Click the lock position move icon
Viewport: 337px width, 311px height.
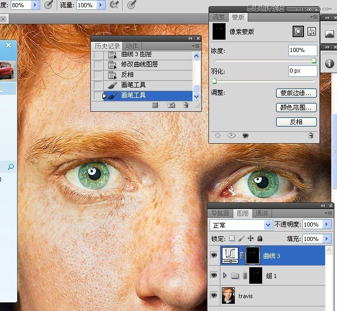click(x=251, y=239)
